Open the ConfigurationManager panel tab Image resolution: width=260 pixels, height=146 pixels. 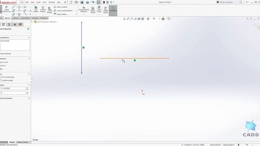click(9, 24)
